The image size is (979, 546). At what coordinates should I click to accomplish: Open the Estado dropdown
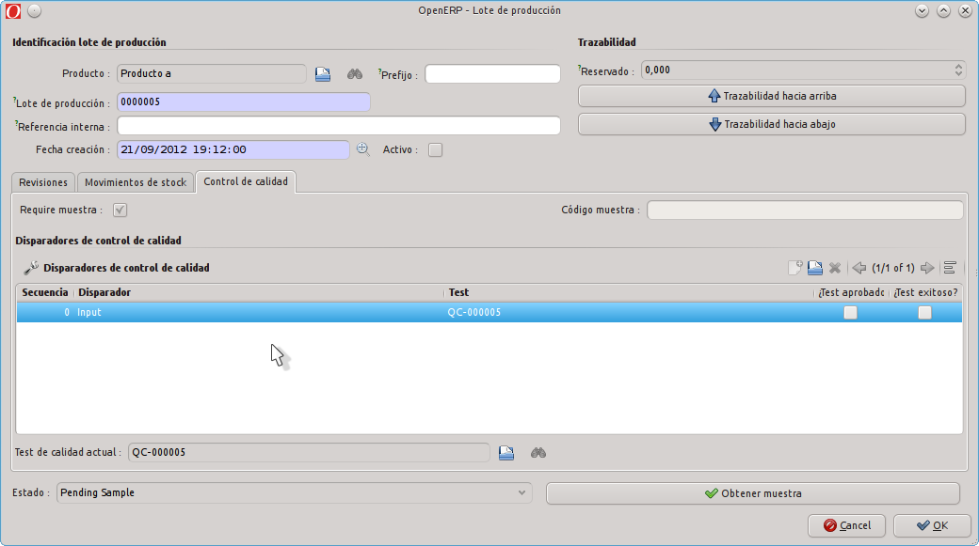(294, 492)
